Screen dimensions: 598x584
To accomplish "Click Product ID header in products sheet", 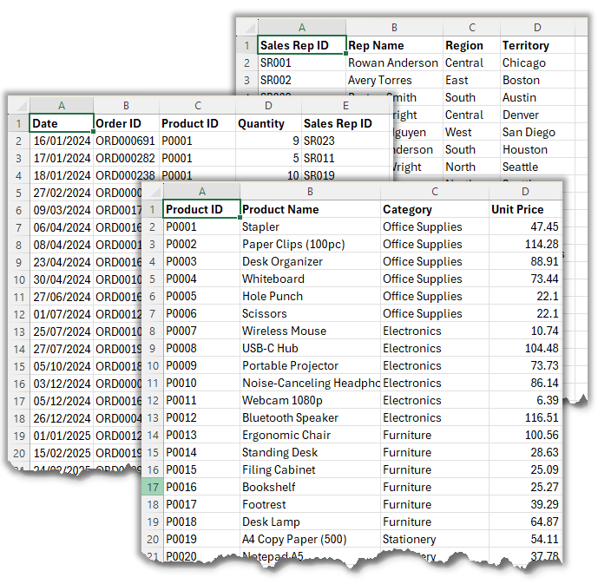I will [x=201, y=209].
